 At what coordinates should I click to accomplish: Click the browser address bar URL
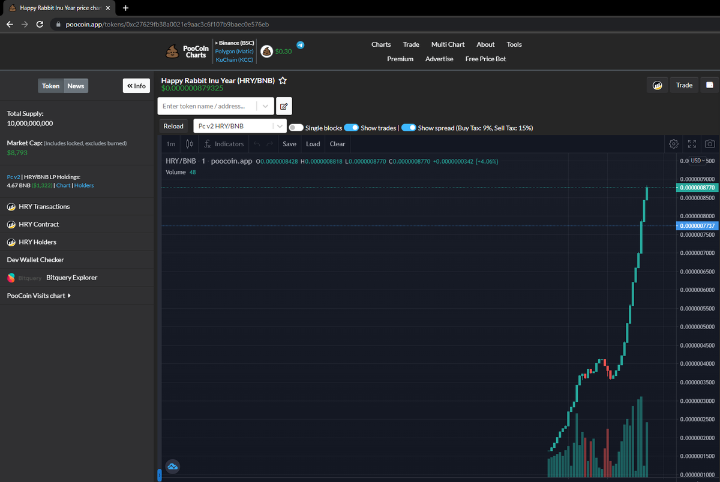point(167,25)
